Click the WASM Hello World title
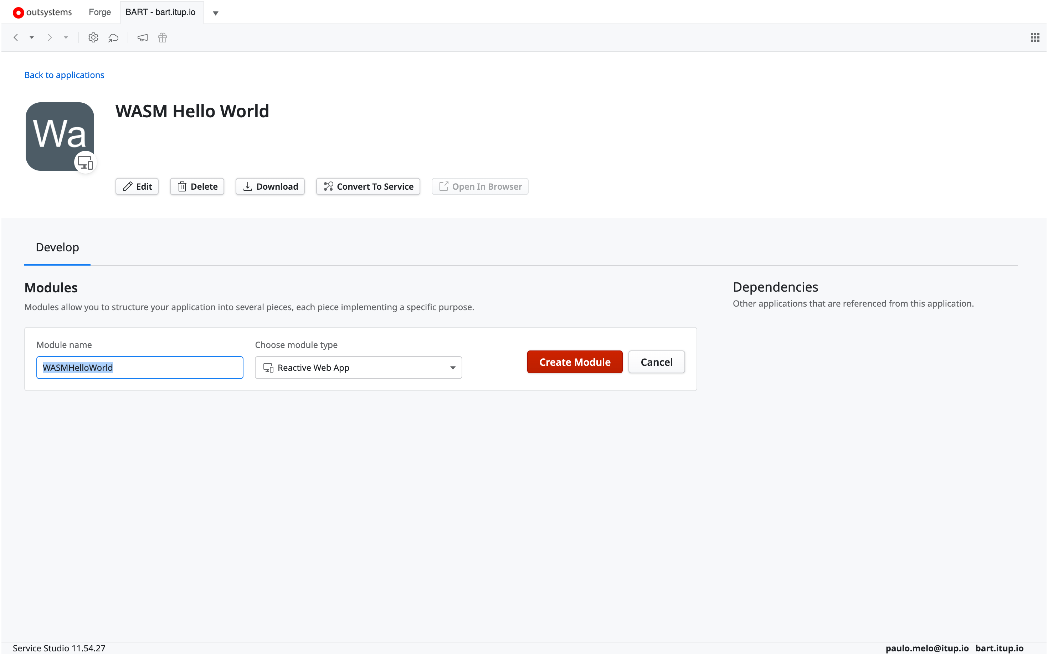This screenshot has width=1048, height=656. pos(192,111)
